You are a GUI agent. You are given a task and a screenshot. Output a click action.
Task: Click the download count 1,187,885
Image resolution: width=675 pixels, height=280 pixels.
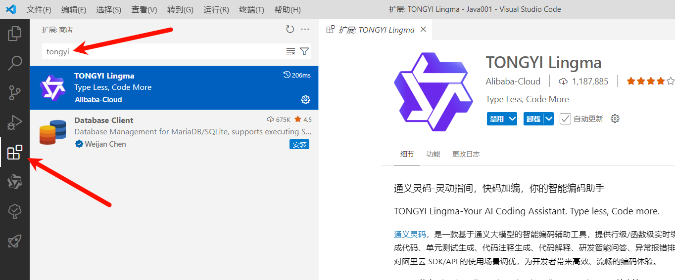583,81
